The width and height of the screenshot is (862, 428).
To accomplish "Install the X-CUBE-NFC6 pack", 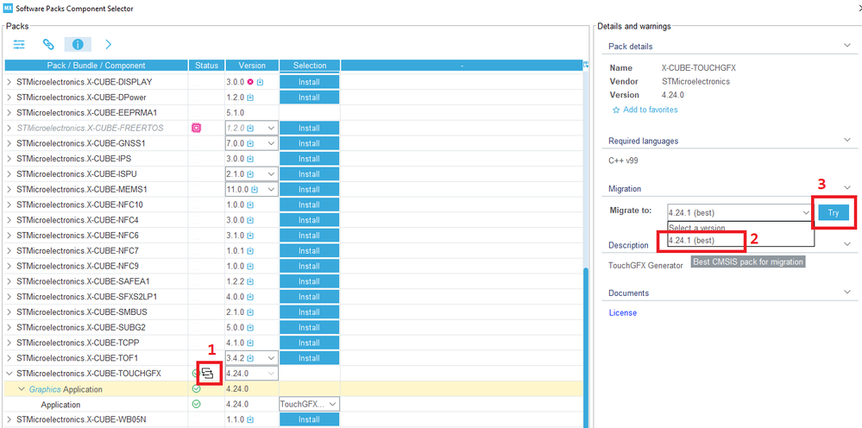I will click(309, 236).
